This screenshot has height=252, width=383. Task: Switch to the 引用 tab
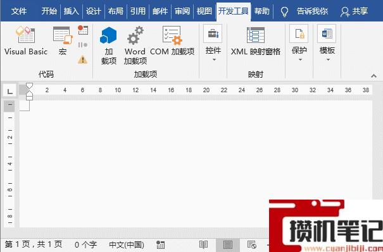click(x=138, y=11)
